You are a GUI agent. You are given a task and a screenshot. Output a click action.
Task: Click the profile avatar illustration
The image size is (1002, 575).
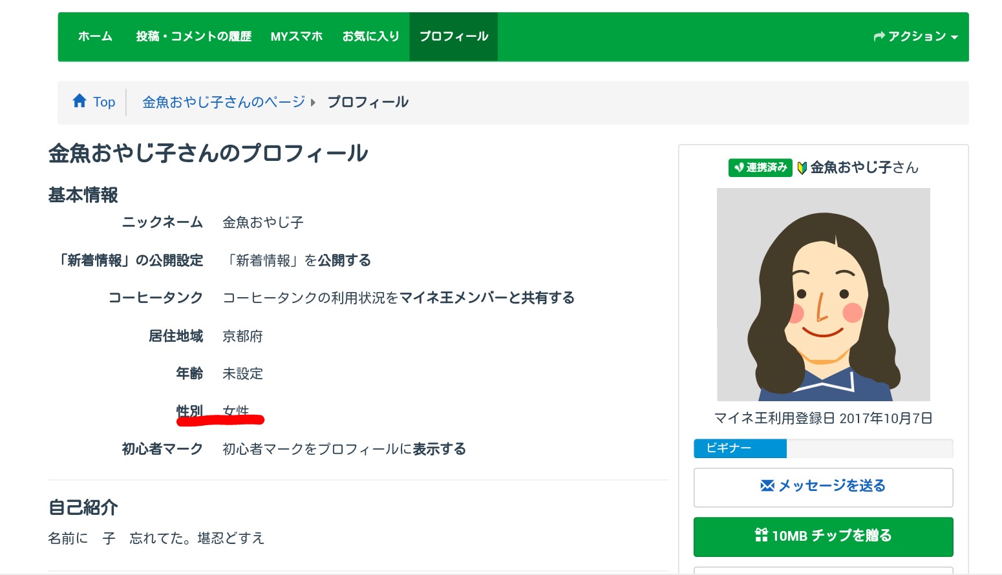(x=823, y=295)
